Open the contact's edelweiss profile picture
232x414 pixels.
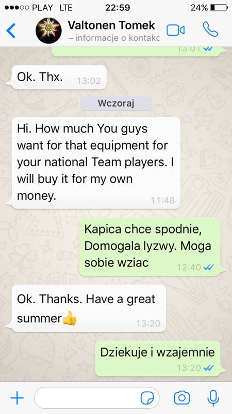point(48,31)
